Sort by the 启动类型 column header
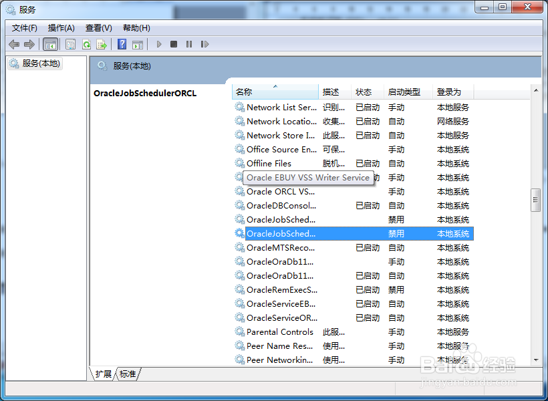Image resolution: width=548 pixels, height=401 pixels. (408, 92)
